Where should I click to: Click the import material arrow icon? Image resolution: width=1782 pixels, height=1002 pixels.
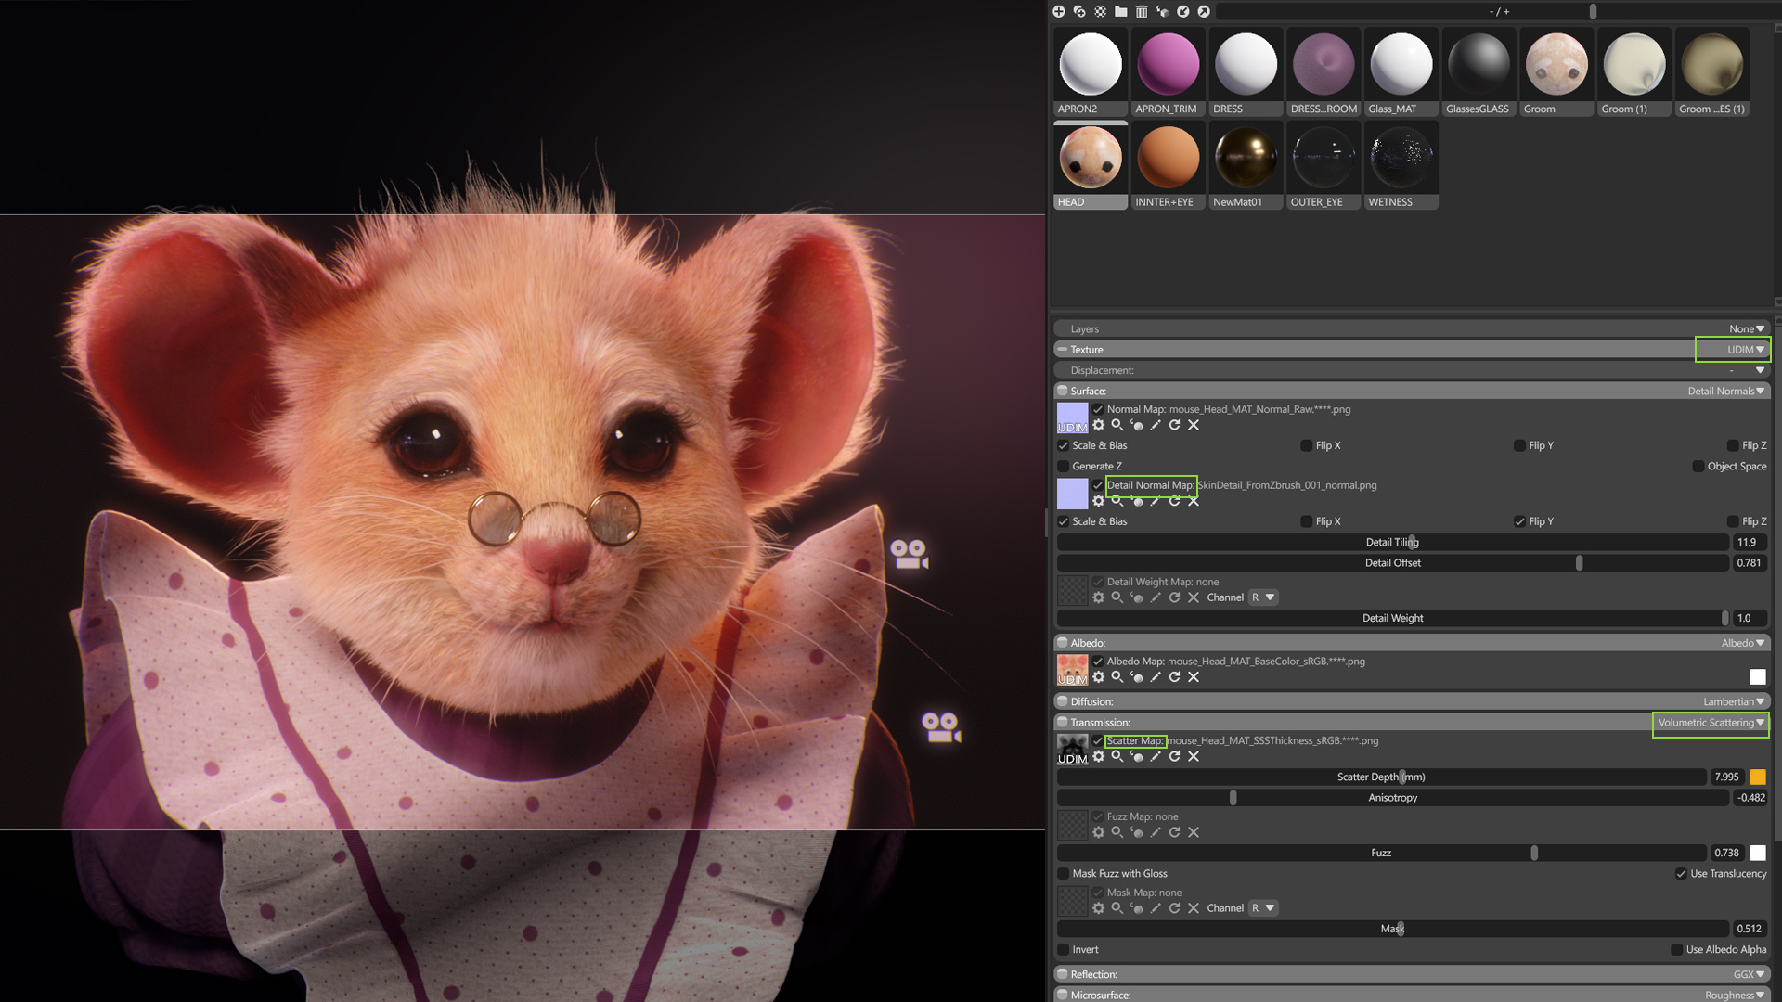(x=1183, y=11)
